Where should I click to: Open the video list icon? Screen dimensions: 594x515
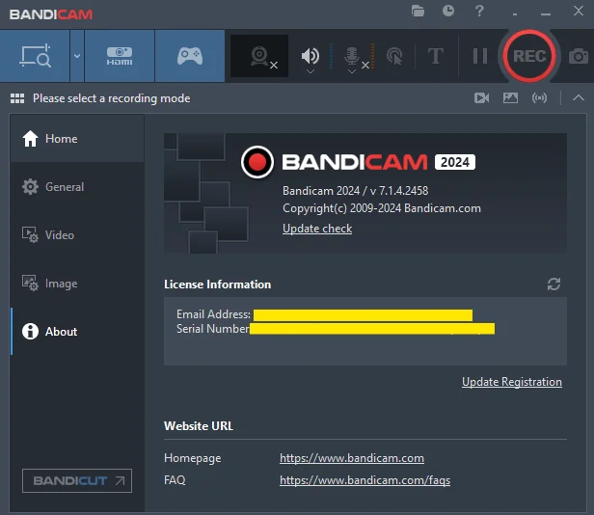[481, 98]
